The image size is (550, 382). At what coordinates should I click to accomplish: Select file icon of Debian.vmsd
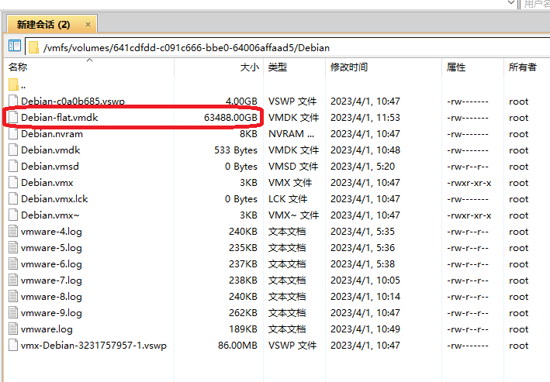pos(13,166)
